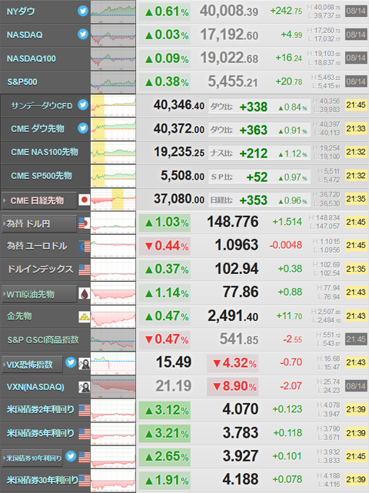Open the S&P500 index label
Screen dimensions: 369x493
(22, 82)
